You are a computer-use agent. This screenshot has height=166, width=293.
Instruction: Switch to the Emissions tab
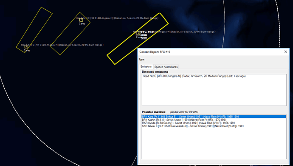tap(146, 66)
